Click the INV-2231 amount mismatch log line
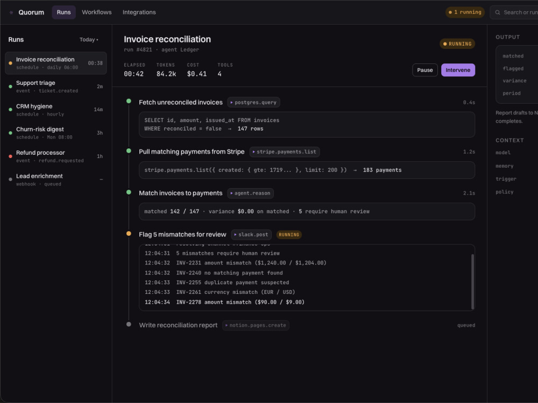 236,263
